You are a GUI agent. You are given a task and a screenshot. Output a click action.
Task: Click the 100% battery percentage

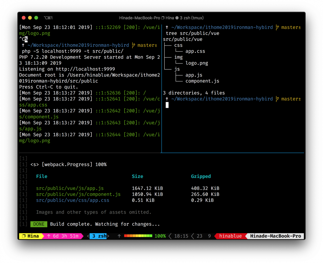pos(160,236)
